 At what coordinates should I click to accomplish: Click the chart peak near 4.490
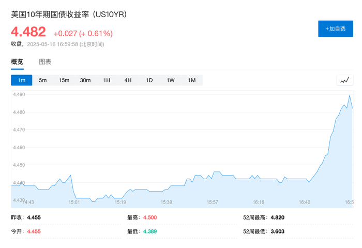[350, 96]
